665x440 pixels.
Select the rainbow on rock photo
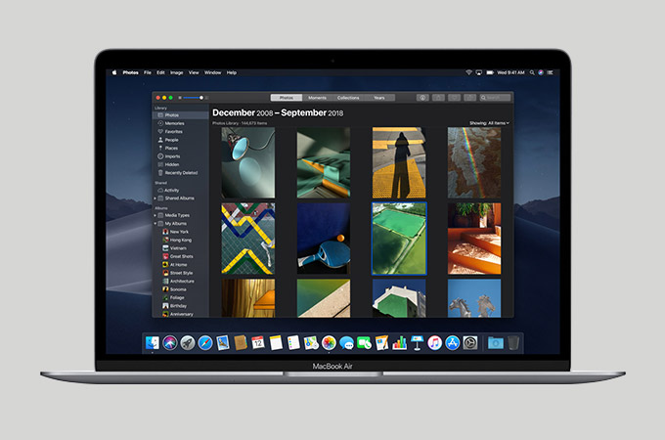pyautogui.click(x=474, y=162)
